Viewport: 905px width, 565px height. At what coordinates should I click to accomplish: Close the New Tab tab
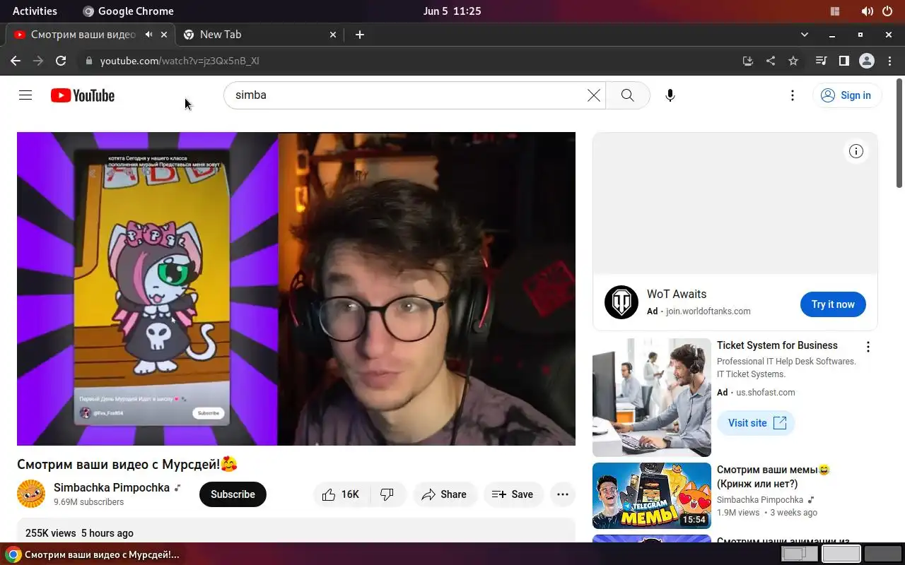click(x=333, y=34)
